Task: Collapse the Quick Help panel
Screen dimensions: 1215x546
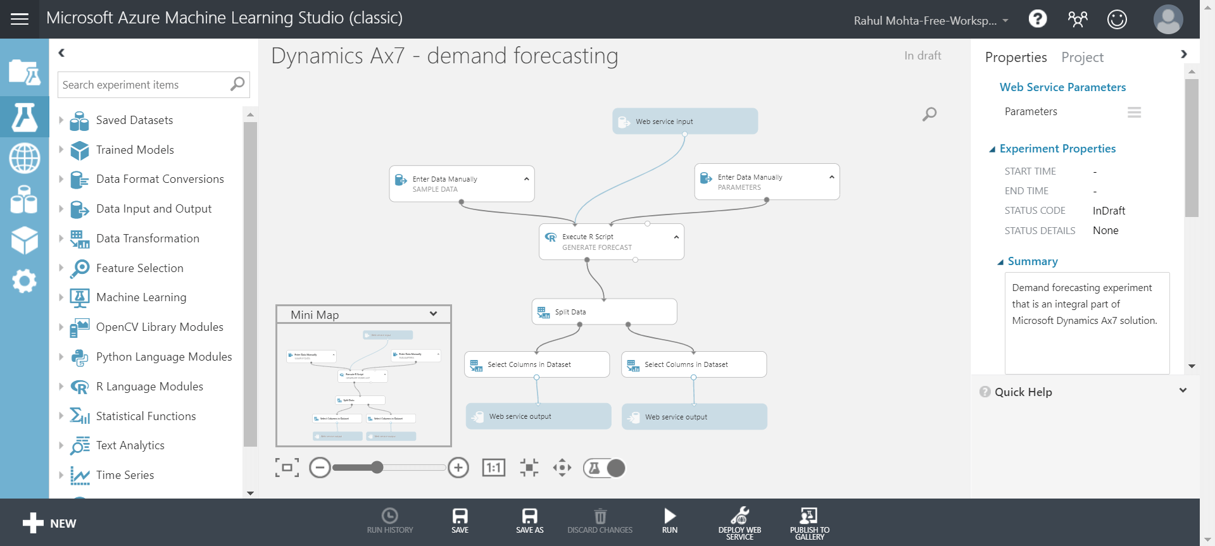Action: [1183, 390]
